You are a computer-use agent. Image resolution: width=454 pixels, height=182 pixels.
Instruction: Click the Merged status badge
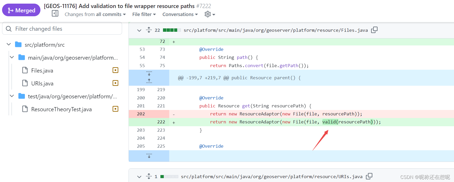point(21,10)
